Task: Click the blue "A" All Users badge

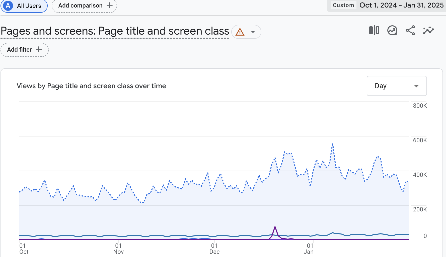Action: pos(8,6)
